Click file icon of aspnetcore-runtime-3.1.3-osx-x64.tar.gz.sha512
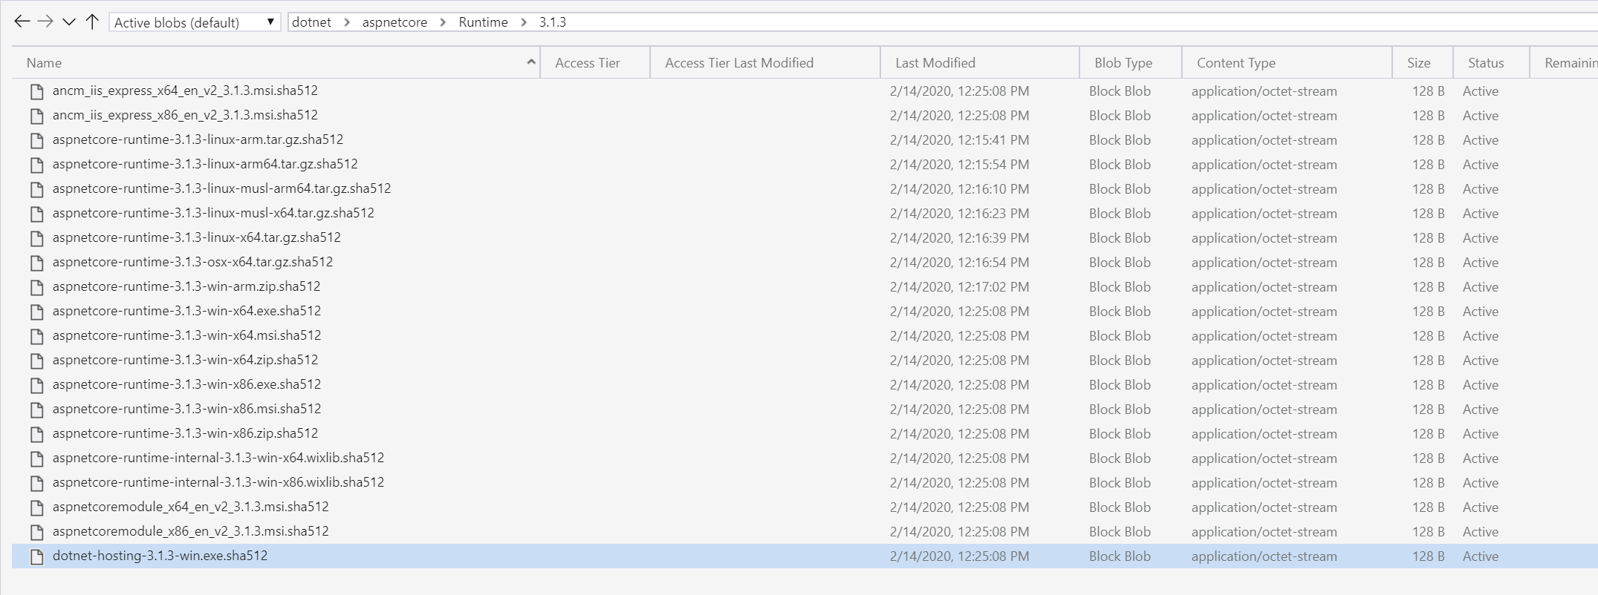This screenshot has width=1598, height=595. tap(36, 263)
